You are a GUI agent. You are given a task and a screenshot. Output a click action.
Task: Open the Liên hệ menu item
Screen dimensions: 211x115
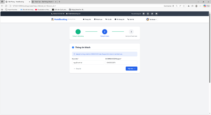[131, 19]
